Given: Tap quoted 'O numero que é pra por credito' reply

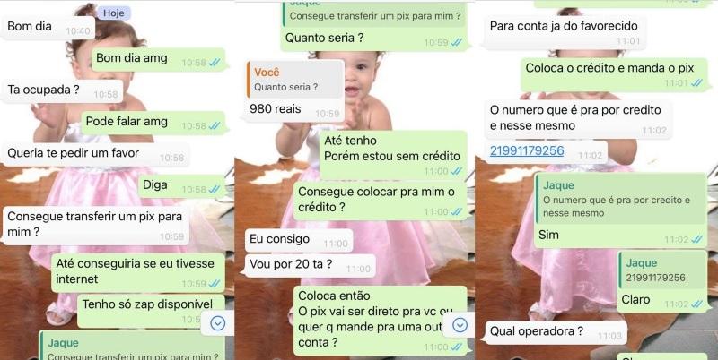Looking at the screenshot, I should [621, 200].
